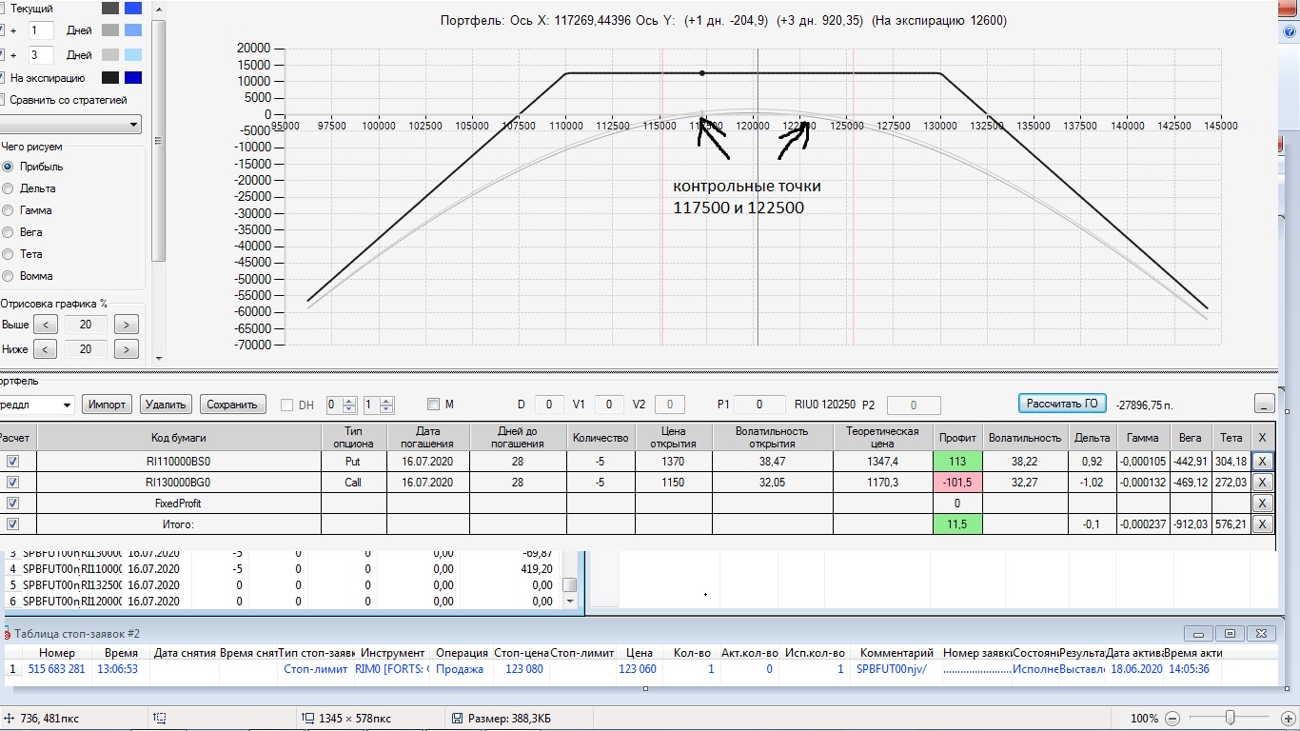Tick the DH checkbox
Screen dimensions: 1300x731
coord(287,405)
